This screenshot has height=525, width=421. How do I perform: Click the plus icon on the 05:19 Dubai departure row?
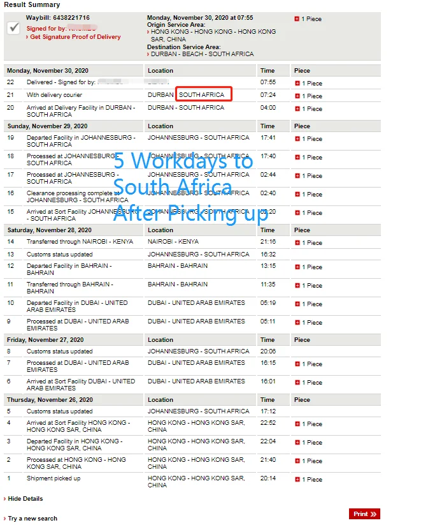(297, 304)
